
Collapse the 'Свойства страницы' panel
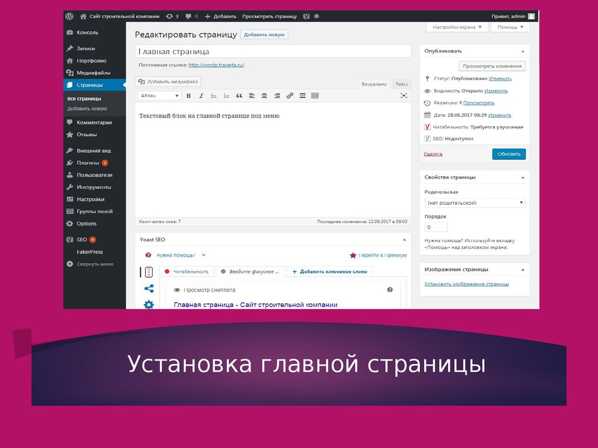click(523, 177)
